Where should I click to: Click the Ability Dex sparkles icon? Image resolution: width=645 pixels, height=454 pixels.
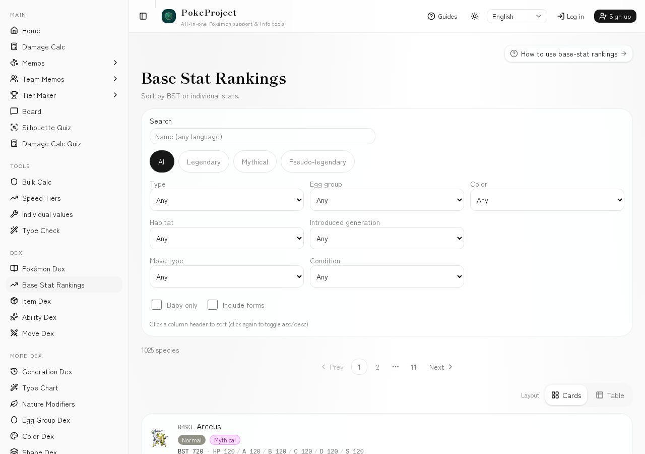tap(14, 317)
